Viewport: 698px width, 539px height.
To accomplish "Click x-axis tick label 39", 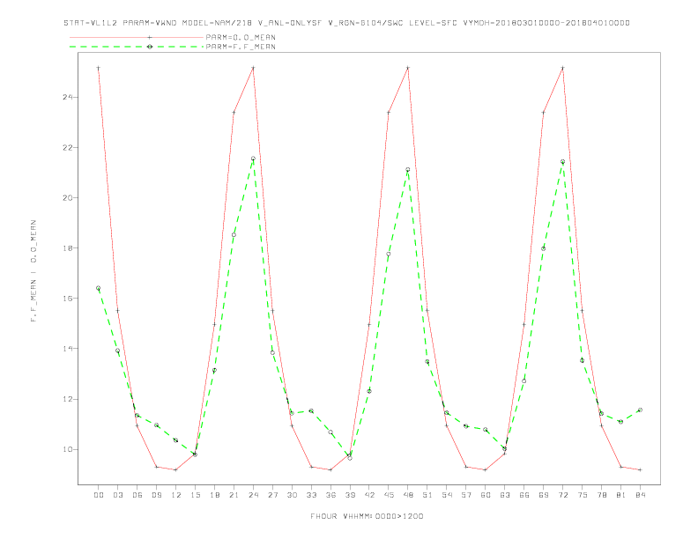I will (x=350, y=495).
